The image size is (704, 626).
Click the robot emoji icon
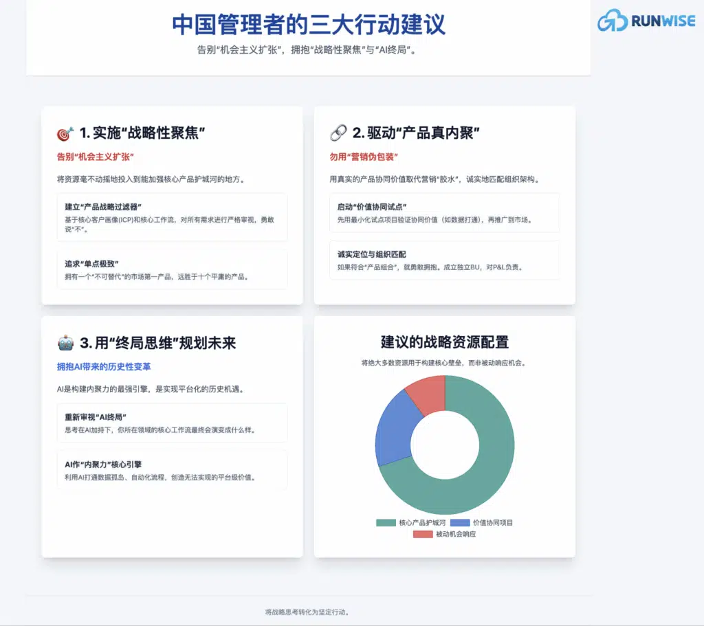coord(65,342)
